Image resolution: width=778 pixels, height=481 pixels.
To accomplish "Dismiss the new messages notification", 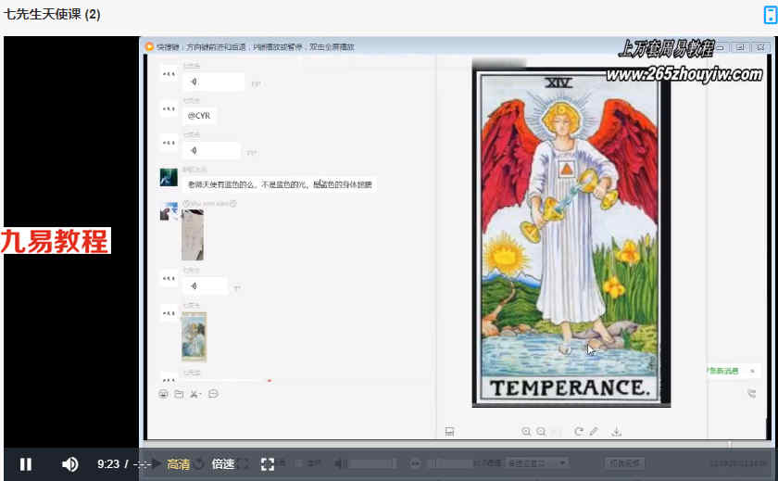I will pos(752,371).
